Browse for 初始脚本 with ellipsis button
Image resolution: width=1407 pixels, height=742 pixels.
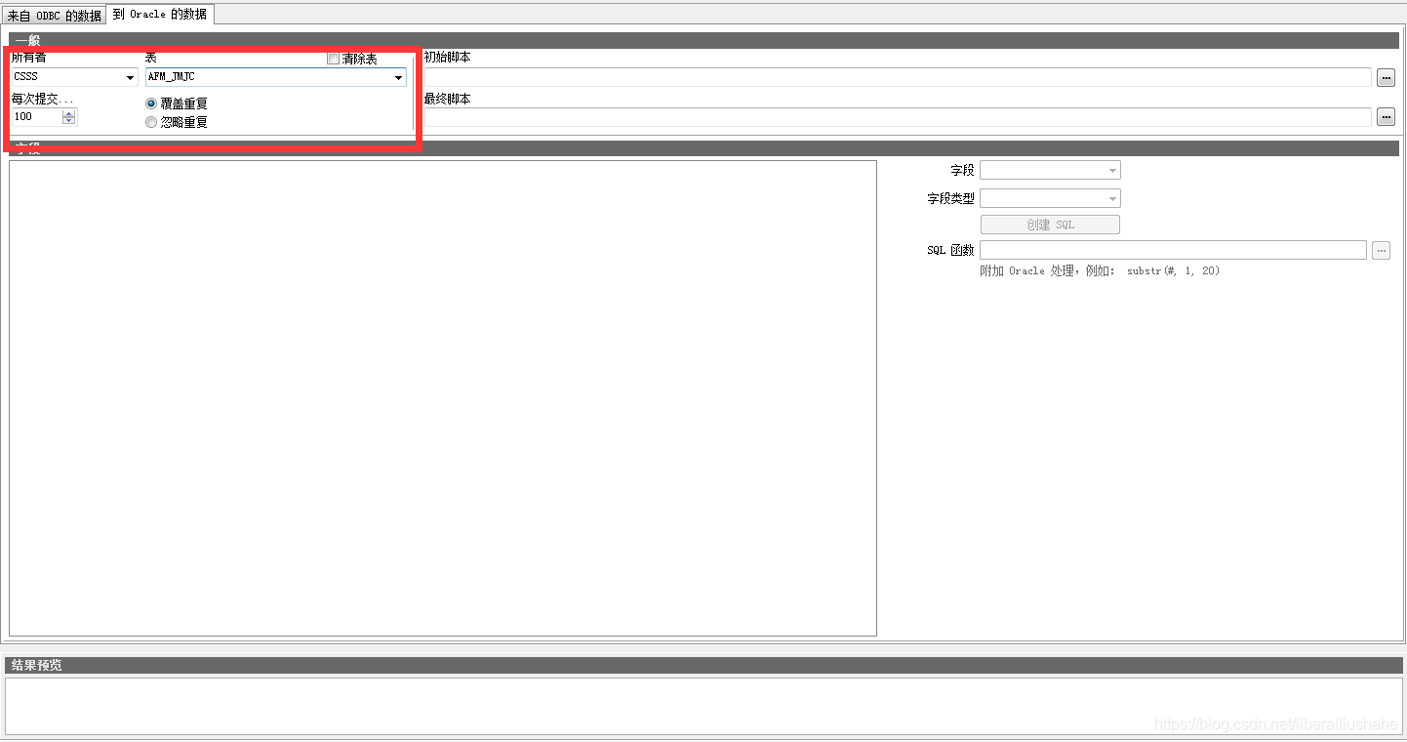1386,77
